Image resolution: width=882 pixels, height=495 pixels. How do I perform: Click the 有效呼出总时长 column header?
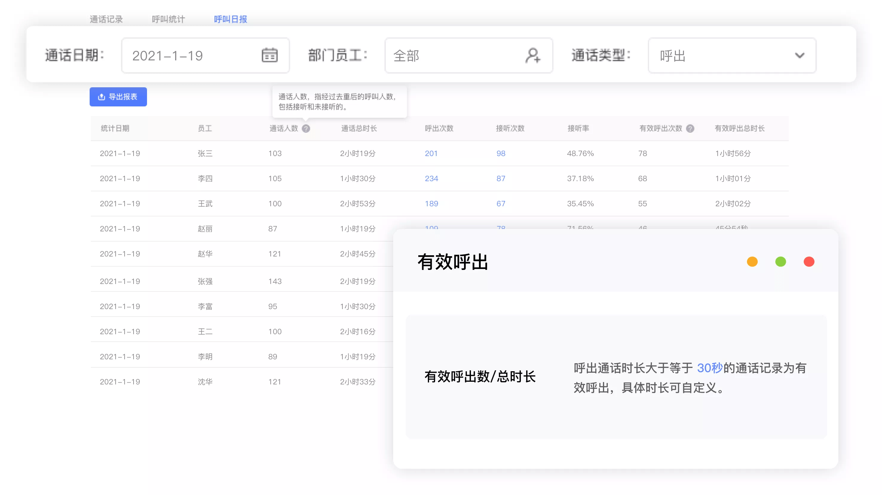(739, 129)
